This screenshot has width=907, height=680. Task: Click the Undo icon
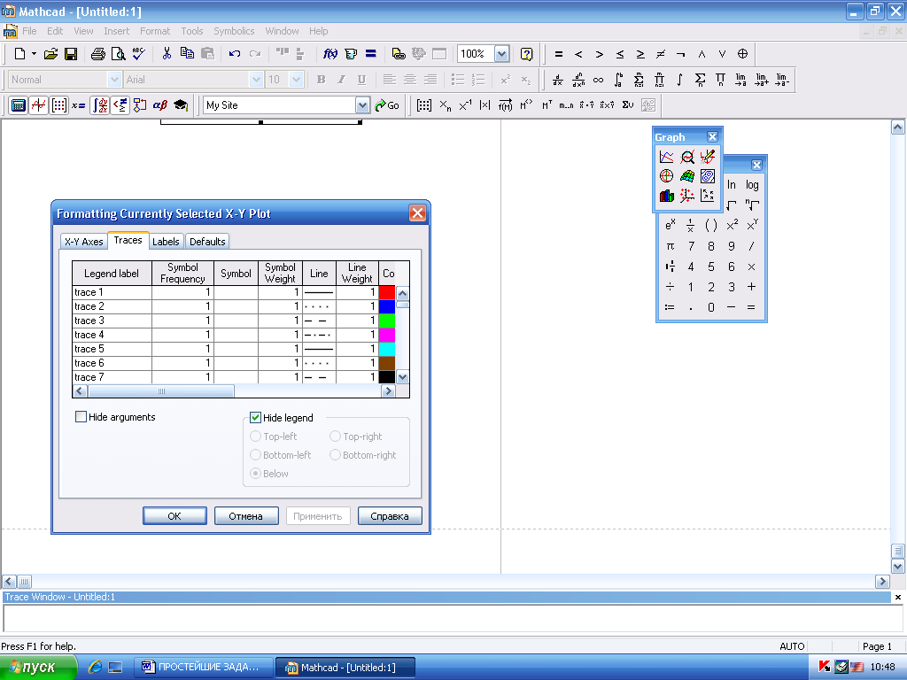click(234, 54)
